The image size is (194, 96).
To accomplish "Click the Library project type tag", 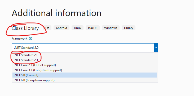I will click(x=129, y=28).
